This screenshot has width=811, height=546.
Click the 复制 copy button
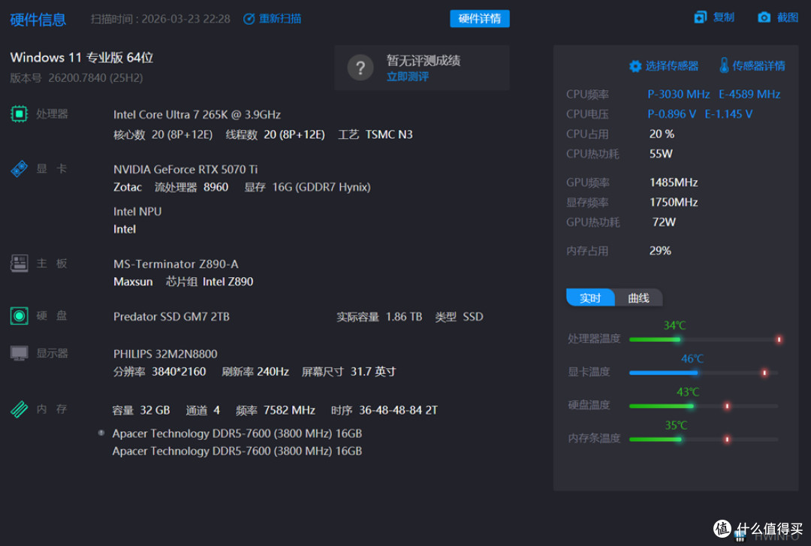(723, 17)
